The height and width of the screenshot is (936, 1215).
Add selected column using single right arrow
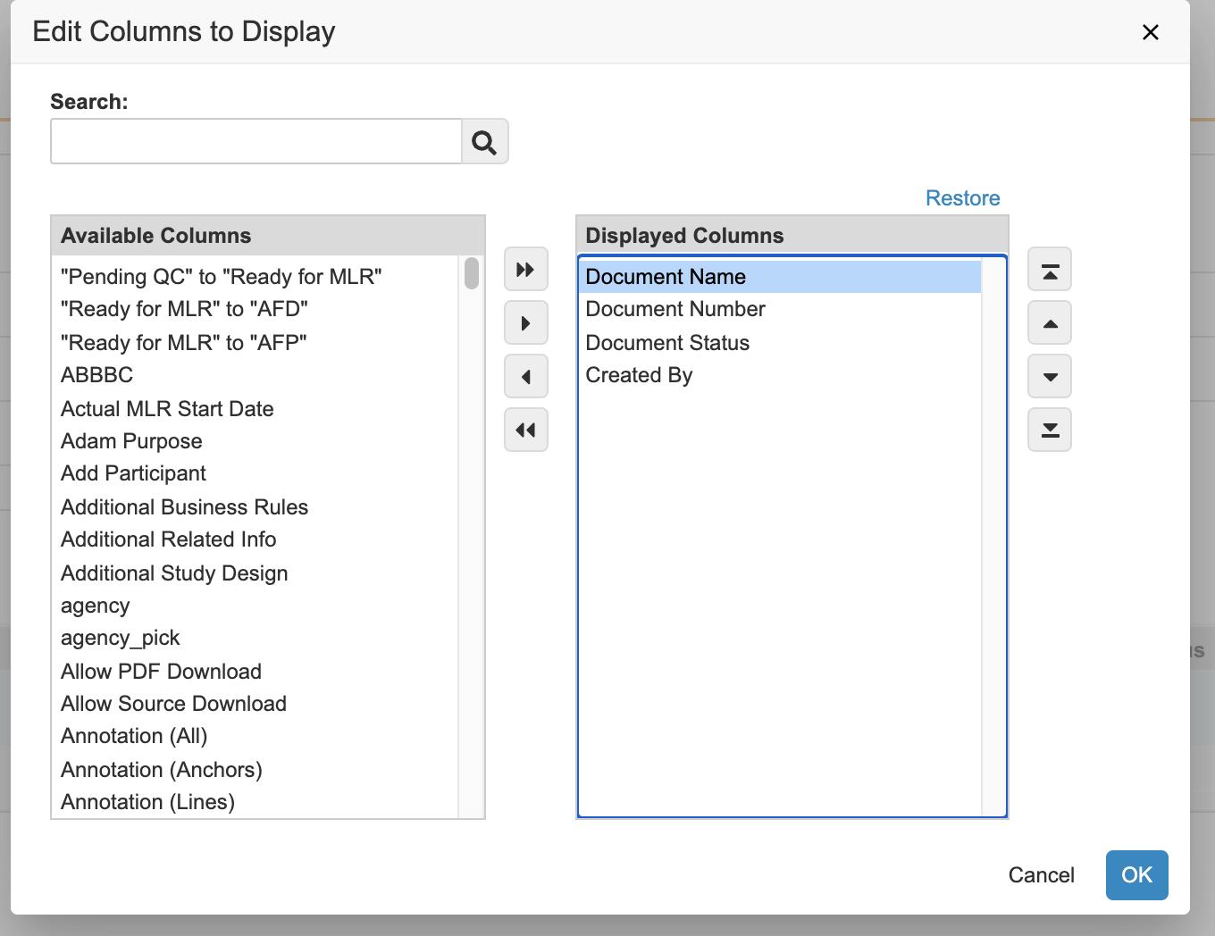click(525, 323)
